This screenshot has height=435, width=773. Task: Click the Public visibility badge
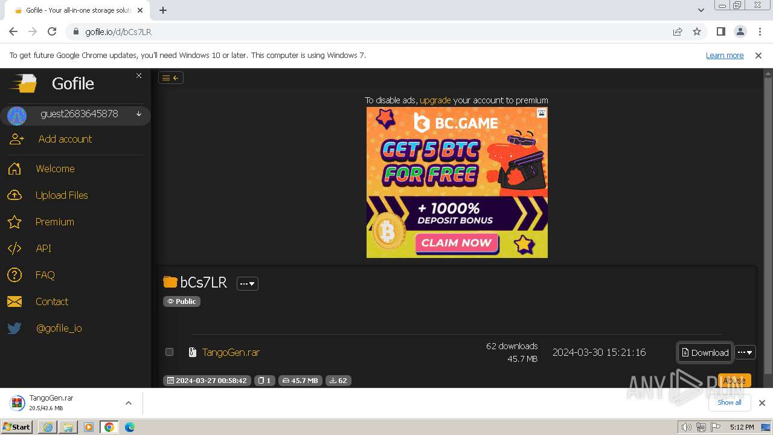click(182, 301)
